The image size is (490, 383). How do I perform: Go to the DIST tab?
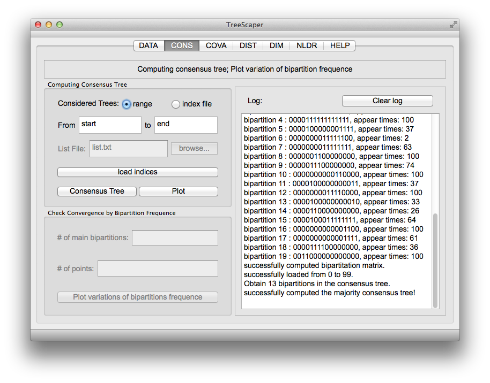pos(248,45)
